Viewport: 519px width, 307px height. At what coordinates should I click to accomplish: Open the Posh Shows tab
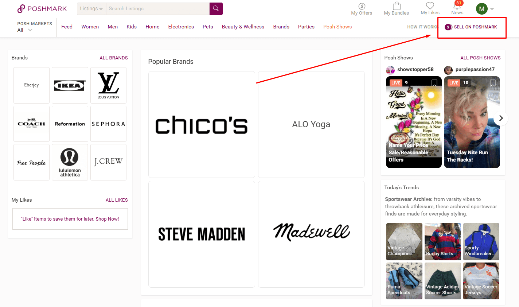(x=337, y=27)
